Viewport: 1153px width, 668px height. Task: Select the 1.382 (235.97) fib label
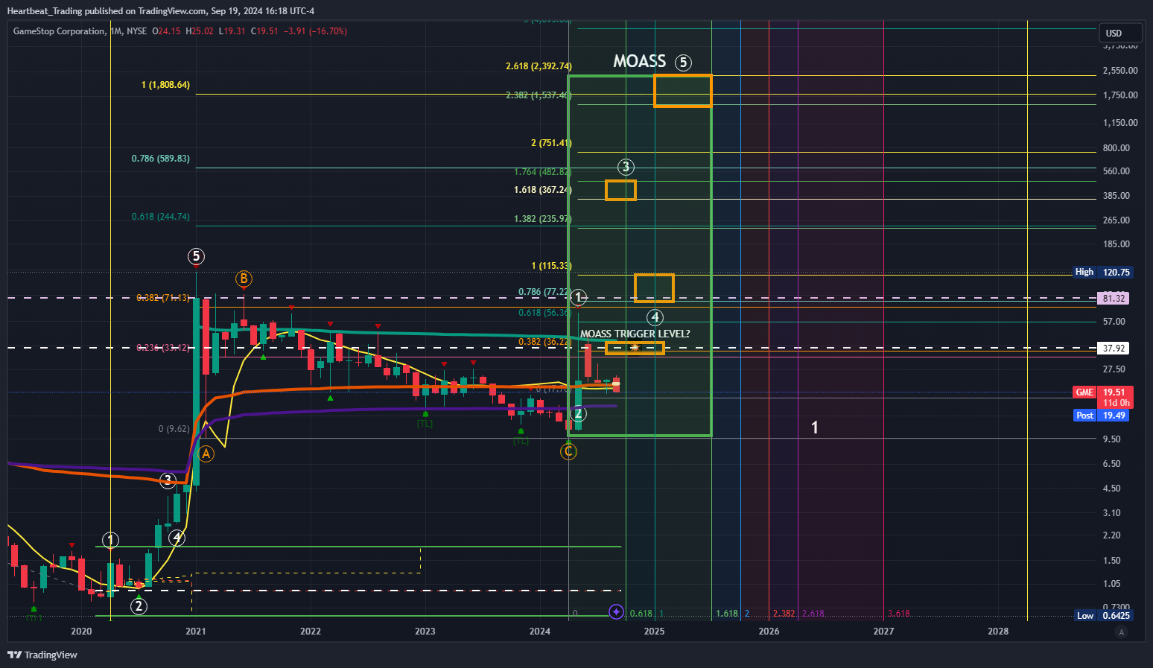tap(543, 219)
